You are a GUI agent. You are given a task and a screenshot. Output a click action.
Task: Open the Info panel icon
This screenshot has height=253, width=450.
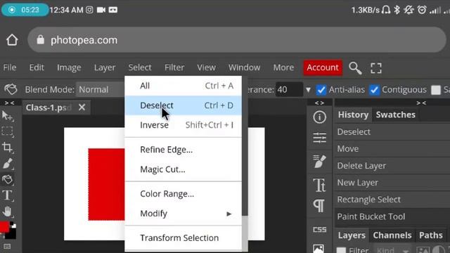click(x=319, y=117)
